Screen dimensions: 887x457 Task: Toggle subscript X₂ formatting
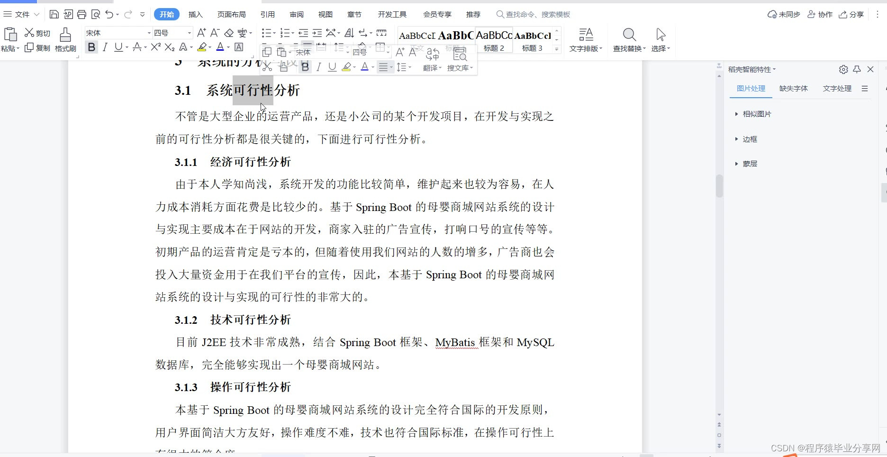[x=170, y=47]
